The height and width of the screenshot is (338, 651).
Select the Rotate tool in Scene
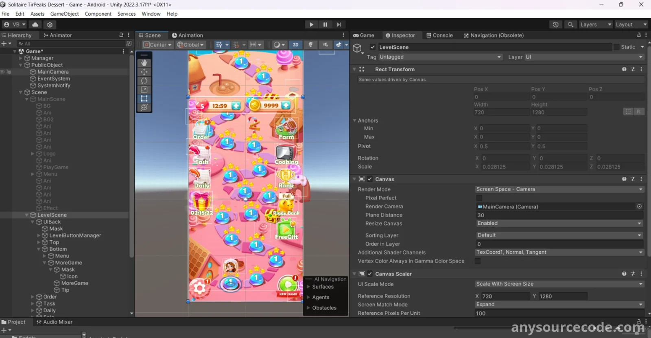pos(144,81)
